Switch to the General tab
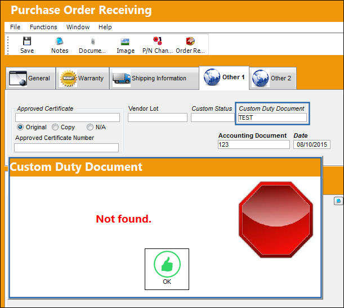This screenshot has height=308, width=344. (x=30, y=79)
